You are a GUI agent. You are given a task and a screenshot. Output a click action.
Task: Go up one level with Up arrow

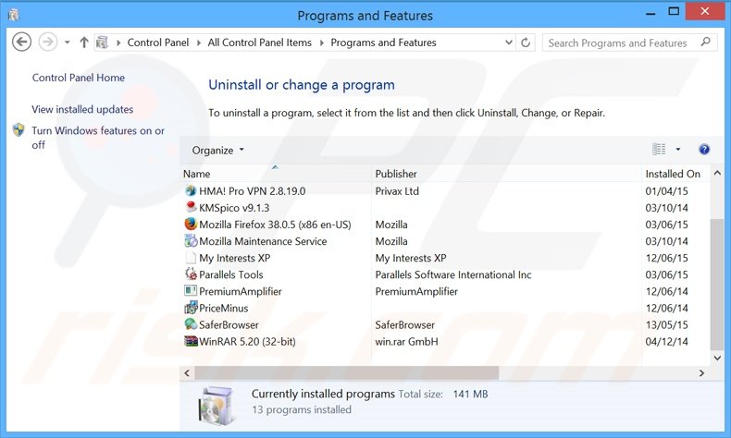click(x=84, y=43)
